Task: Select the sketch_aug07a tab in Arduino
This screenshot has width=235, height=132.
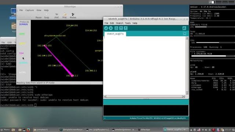Action: click(115, 34)
